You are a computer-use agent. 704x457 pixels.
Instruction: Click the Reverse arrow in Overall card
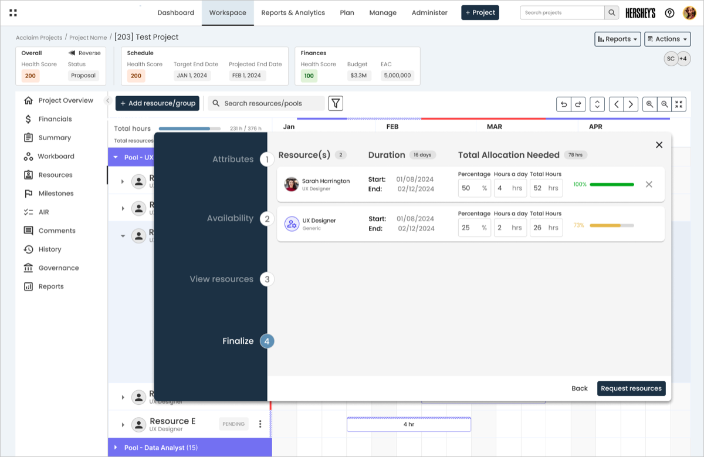(x=72, y=53)
